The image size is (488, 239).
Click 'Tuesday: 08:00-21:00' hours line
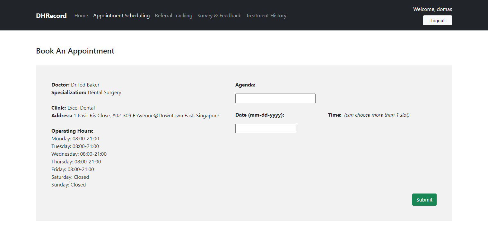point(75,146)
